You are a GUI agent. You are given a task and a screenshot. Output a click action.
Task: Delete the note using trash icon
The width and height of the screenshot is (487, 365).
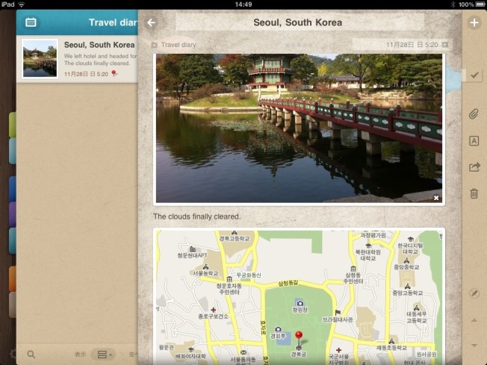[474, 194]
